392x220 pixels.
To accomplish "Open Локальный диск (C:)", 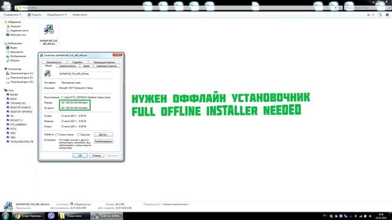I will click(x=21, y=73).
